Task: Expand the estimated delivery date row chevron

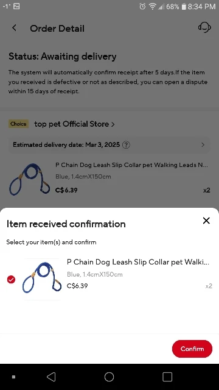Action: click(x=203, y=145)
